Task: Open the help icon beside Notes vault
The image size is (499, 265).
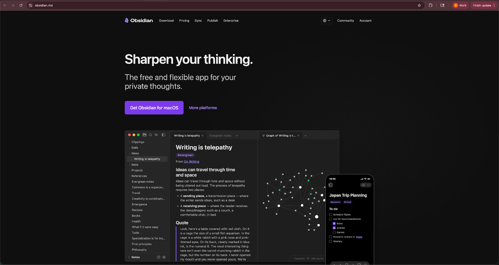Action: pos(158,257)
